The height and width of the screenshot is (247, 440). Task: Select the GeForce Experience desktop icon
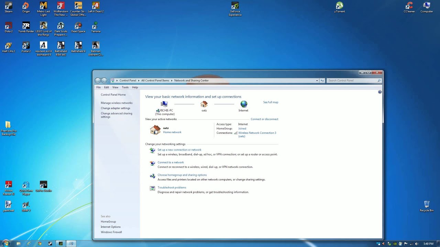(x=235, y=9)
